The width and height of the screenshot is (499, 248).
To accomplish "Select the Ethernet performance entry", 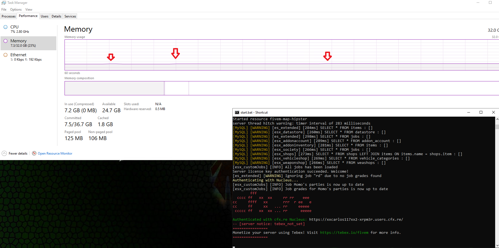I will [28, 57].
